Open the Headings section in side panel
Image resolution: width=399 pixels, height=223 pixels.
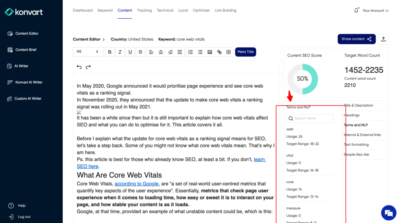coord(351,115)
